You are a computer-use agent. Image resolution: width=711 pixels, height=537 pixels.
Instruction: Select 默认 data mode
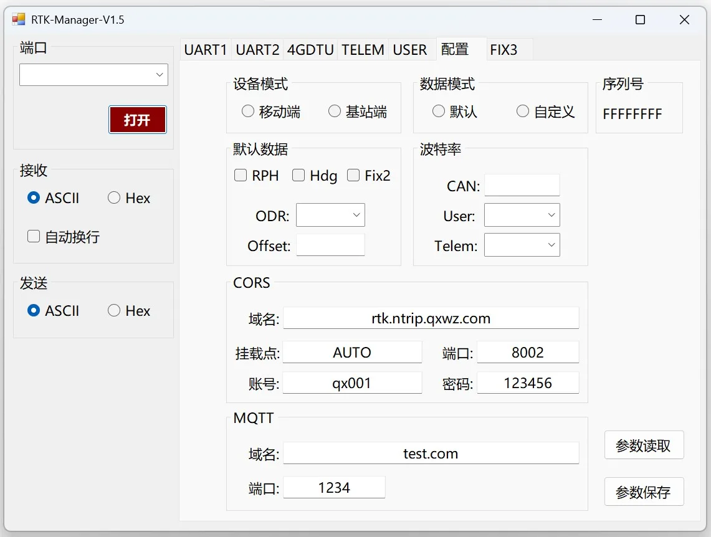pyautogui.click(x=455, y=112)
